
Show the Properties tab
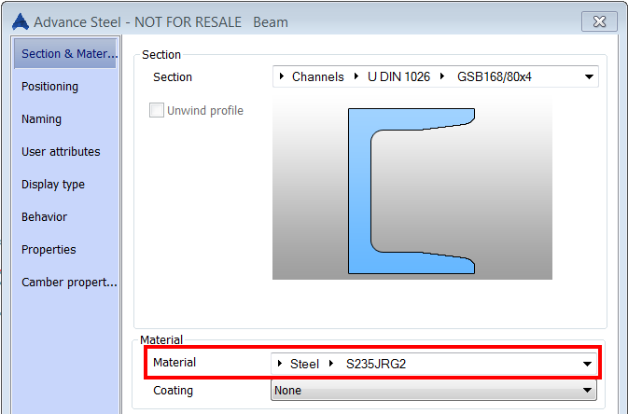pos(49,250)
